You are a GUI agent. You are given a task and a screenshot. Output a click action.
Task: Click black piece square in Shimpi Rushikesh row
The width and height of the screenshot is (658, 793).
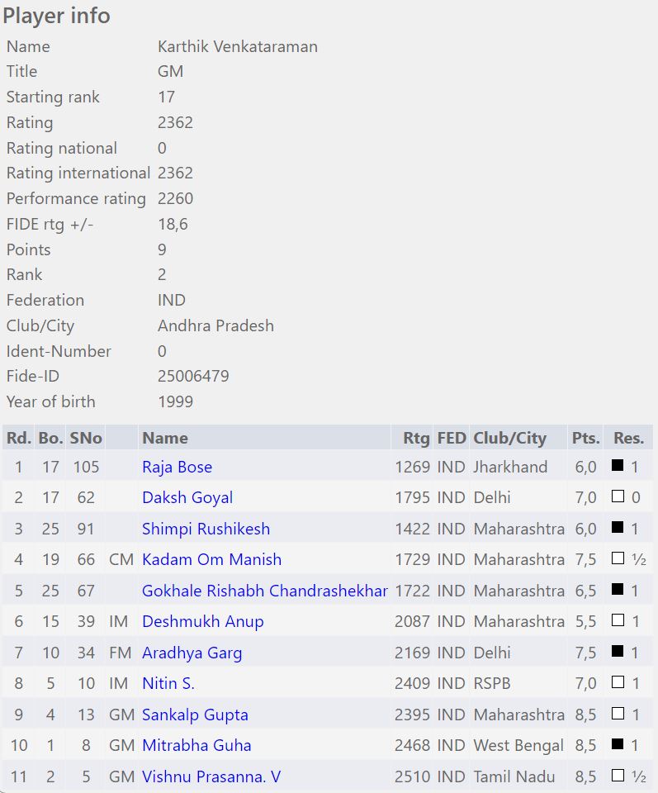tap(617, 528)
